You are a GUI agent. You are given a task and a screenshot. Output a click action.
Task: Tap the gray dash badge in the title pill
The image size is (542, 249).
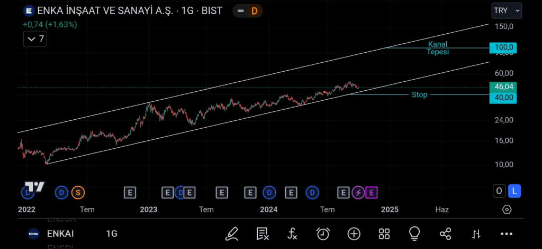pyautogui.click(x=241, y=11)
